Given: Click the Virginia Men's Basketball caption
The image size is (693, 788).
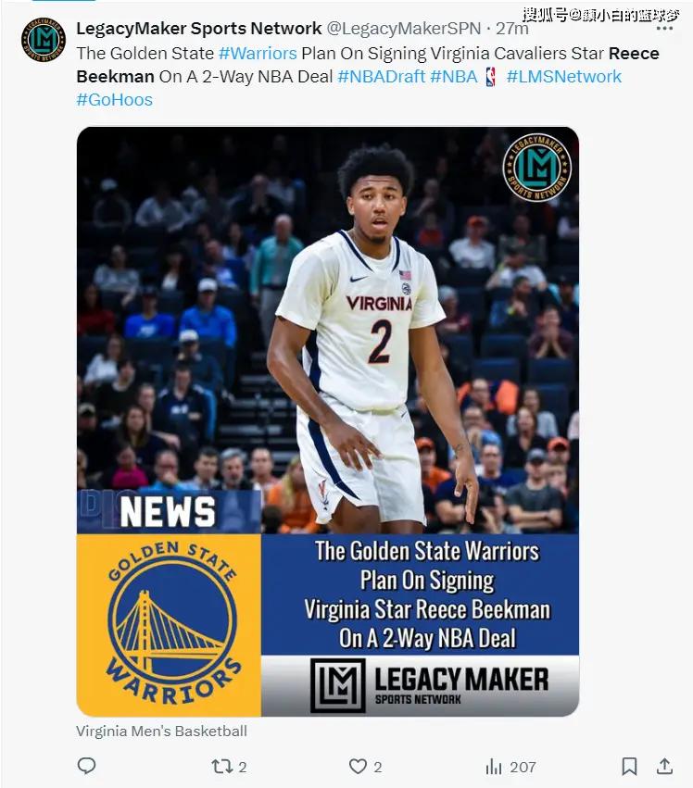Looking at the screenshot, I should click(161, 732).
